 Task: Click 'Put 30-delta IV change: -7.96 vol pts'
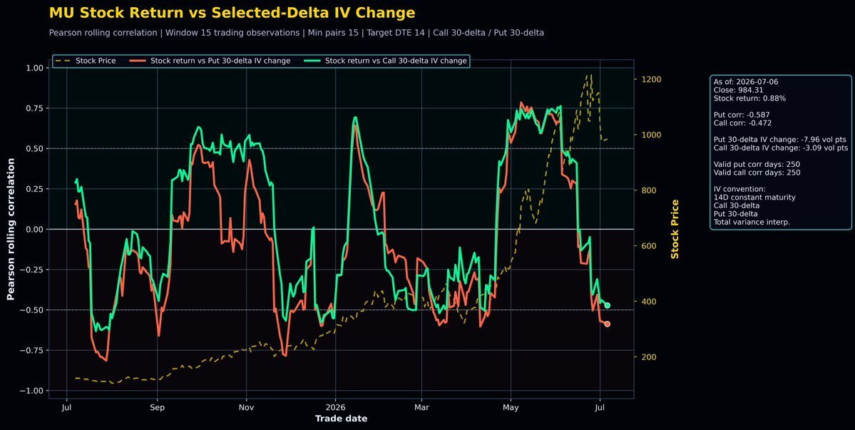[779, 140]
